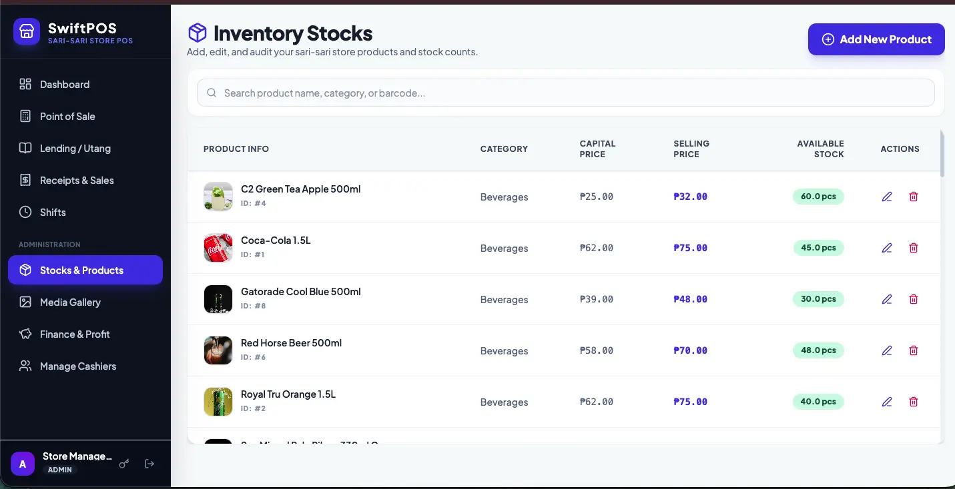
Task: Click 'Royal Tru Orange 1.5L' product name
Action: (x=288, y=394)
